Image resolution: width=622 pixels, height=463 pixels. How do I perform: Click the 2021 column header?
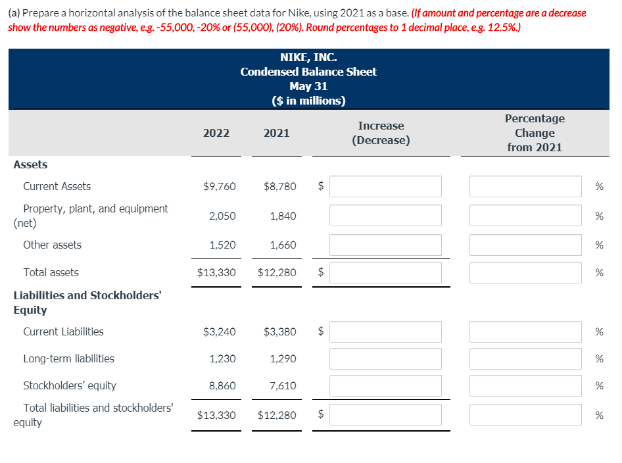(277, 133)
